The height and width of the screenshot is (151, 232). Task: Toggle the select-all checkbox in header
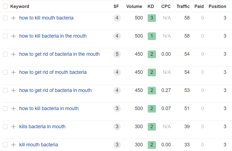click(x=5, y=7)
